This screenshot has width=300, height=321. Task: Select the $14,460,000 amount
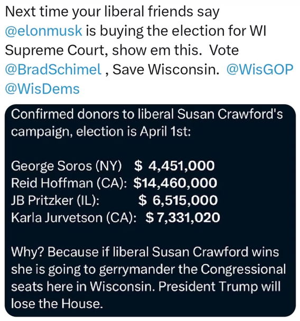175,183
